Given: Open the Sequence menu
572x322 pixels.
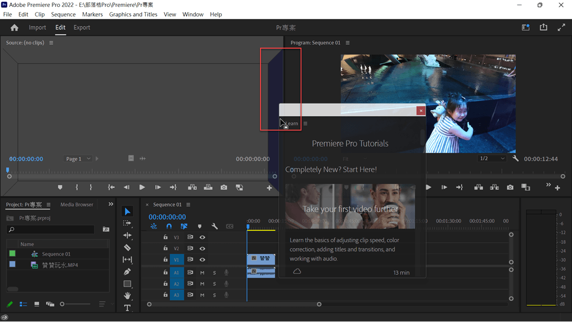Looking at the screenshot, I should pyautogui.click(x=63, y=14).
